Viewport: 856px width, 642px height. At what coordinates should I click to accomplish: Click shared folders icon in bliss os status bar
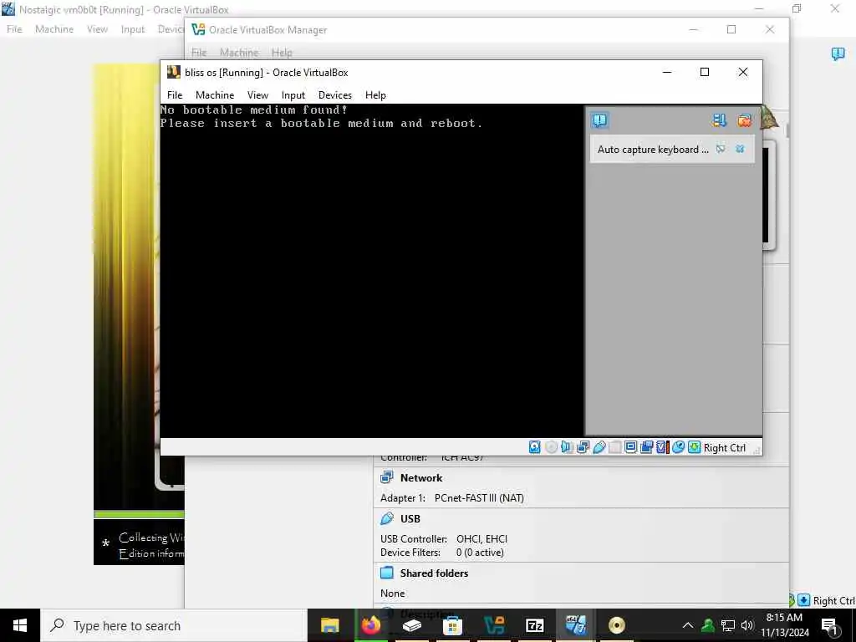pos(614,447)
